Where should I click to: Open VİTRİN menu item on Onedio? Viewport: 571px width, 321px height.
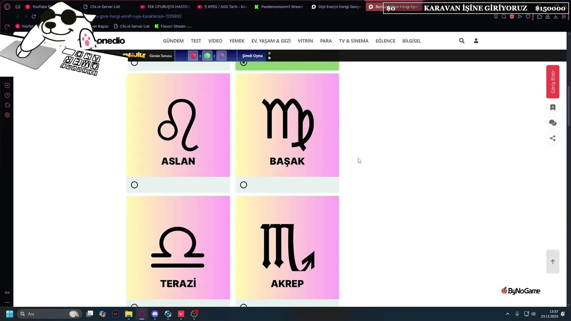point(305,41)
